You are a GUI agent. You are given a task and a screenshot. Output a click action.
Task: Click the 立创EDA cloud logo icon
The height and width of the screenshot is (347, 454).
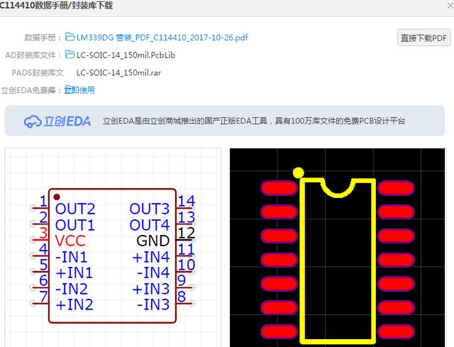pos(33,121)
